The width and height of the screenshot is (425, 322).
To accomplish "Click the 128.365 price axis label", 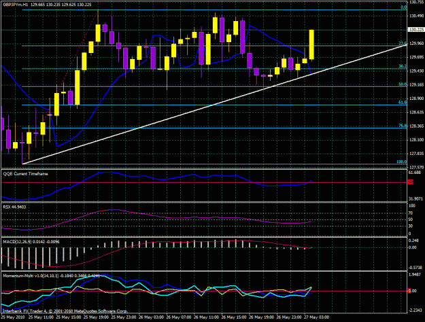I will 416,126.
